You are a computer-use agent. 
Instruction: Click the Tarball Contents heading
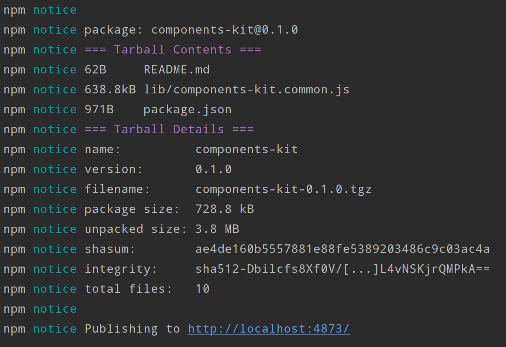(173, 49)
